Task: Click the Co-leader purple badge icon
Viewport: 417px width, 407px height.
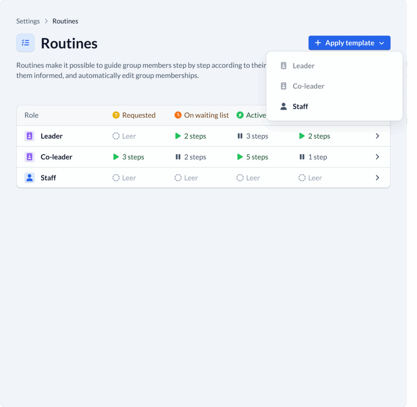Action: point(29,156)
